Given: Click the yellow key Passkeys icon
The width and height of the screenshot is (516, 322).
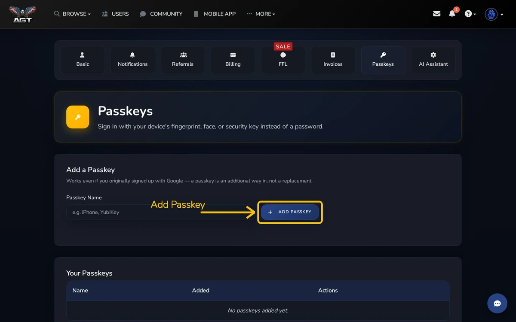Looking at the screenshot, I should pos(78,117).
